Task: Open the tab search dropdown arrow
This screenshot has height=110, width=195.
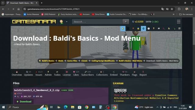Action: coord(3,3)
